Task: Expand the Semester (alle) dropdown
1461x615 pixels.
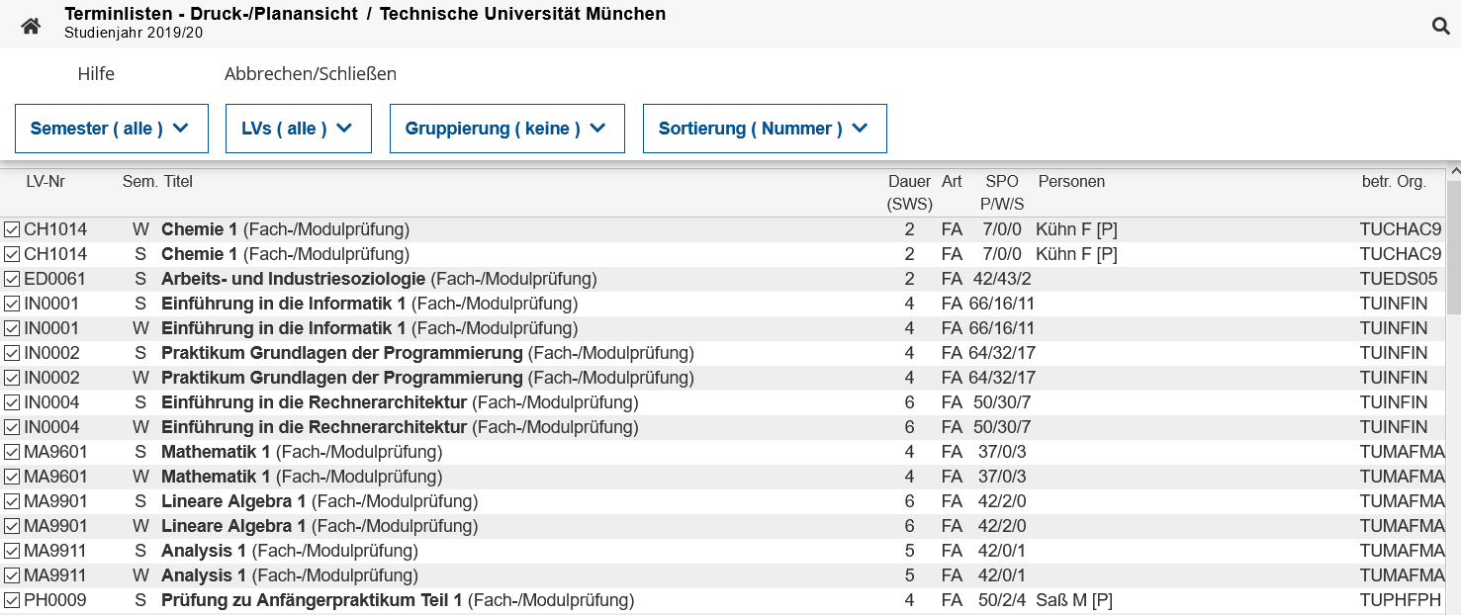Action: [x=111, y=129]
